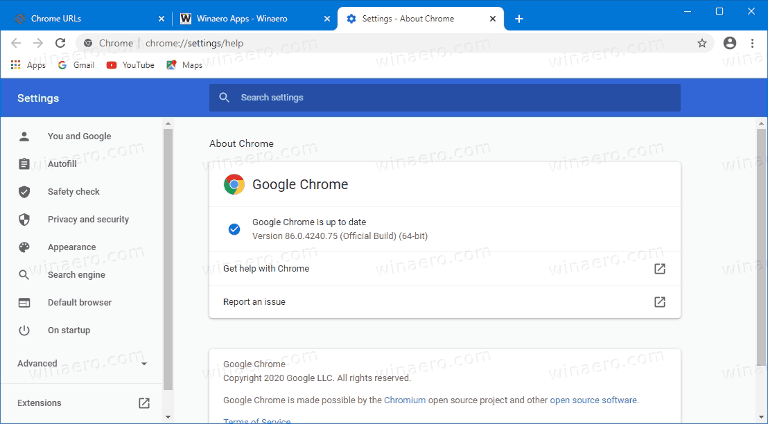Viewport: 768px width, 424px height.
Task: Click the Privacy and security icon
Action: click(x=26, y=220)
